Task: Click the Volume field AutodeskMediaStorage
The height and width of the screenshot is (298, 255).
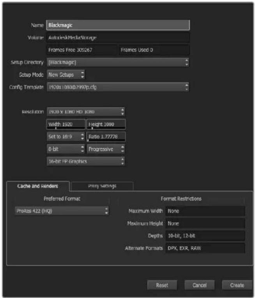Action: pos(118,37)
